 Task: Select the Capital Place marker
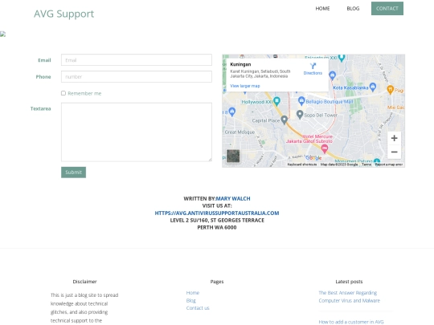[285, 120]
